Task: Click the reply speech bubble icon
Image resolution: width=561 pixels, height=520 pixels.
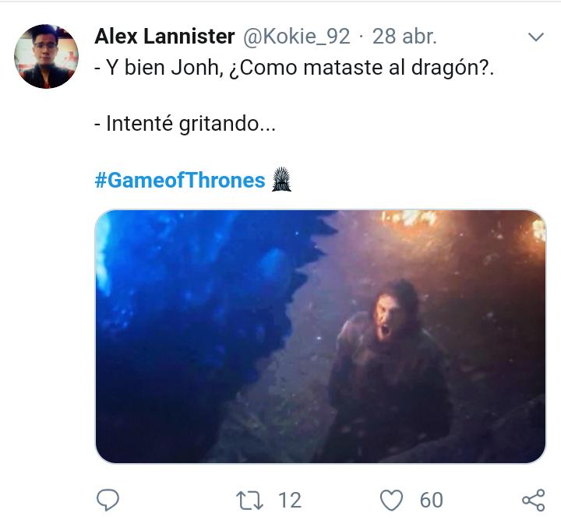Action: click(109, 499)
